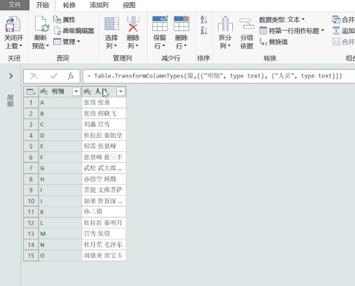Image resolution: width=355 pixels, height=286 pixels.
Task: Click in the formula bar text
Action: click(x=218, y=76)
